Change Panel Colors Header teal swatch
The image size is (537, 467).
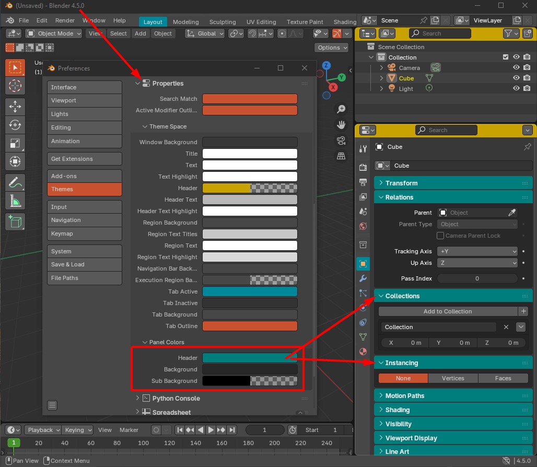[250, 358]
